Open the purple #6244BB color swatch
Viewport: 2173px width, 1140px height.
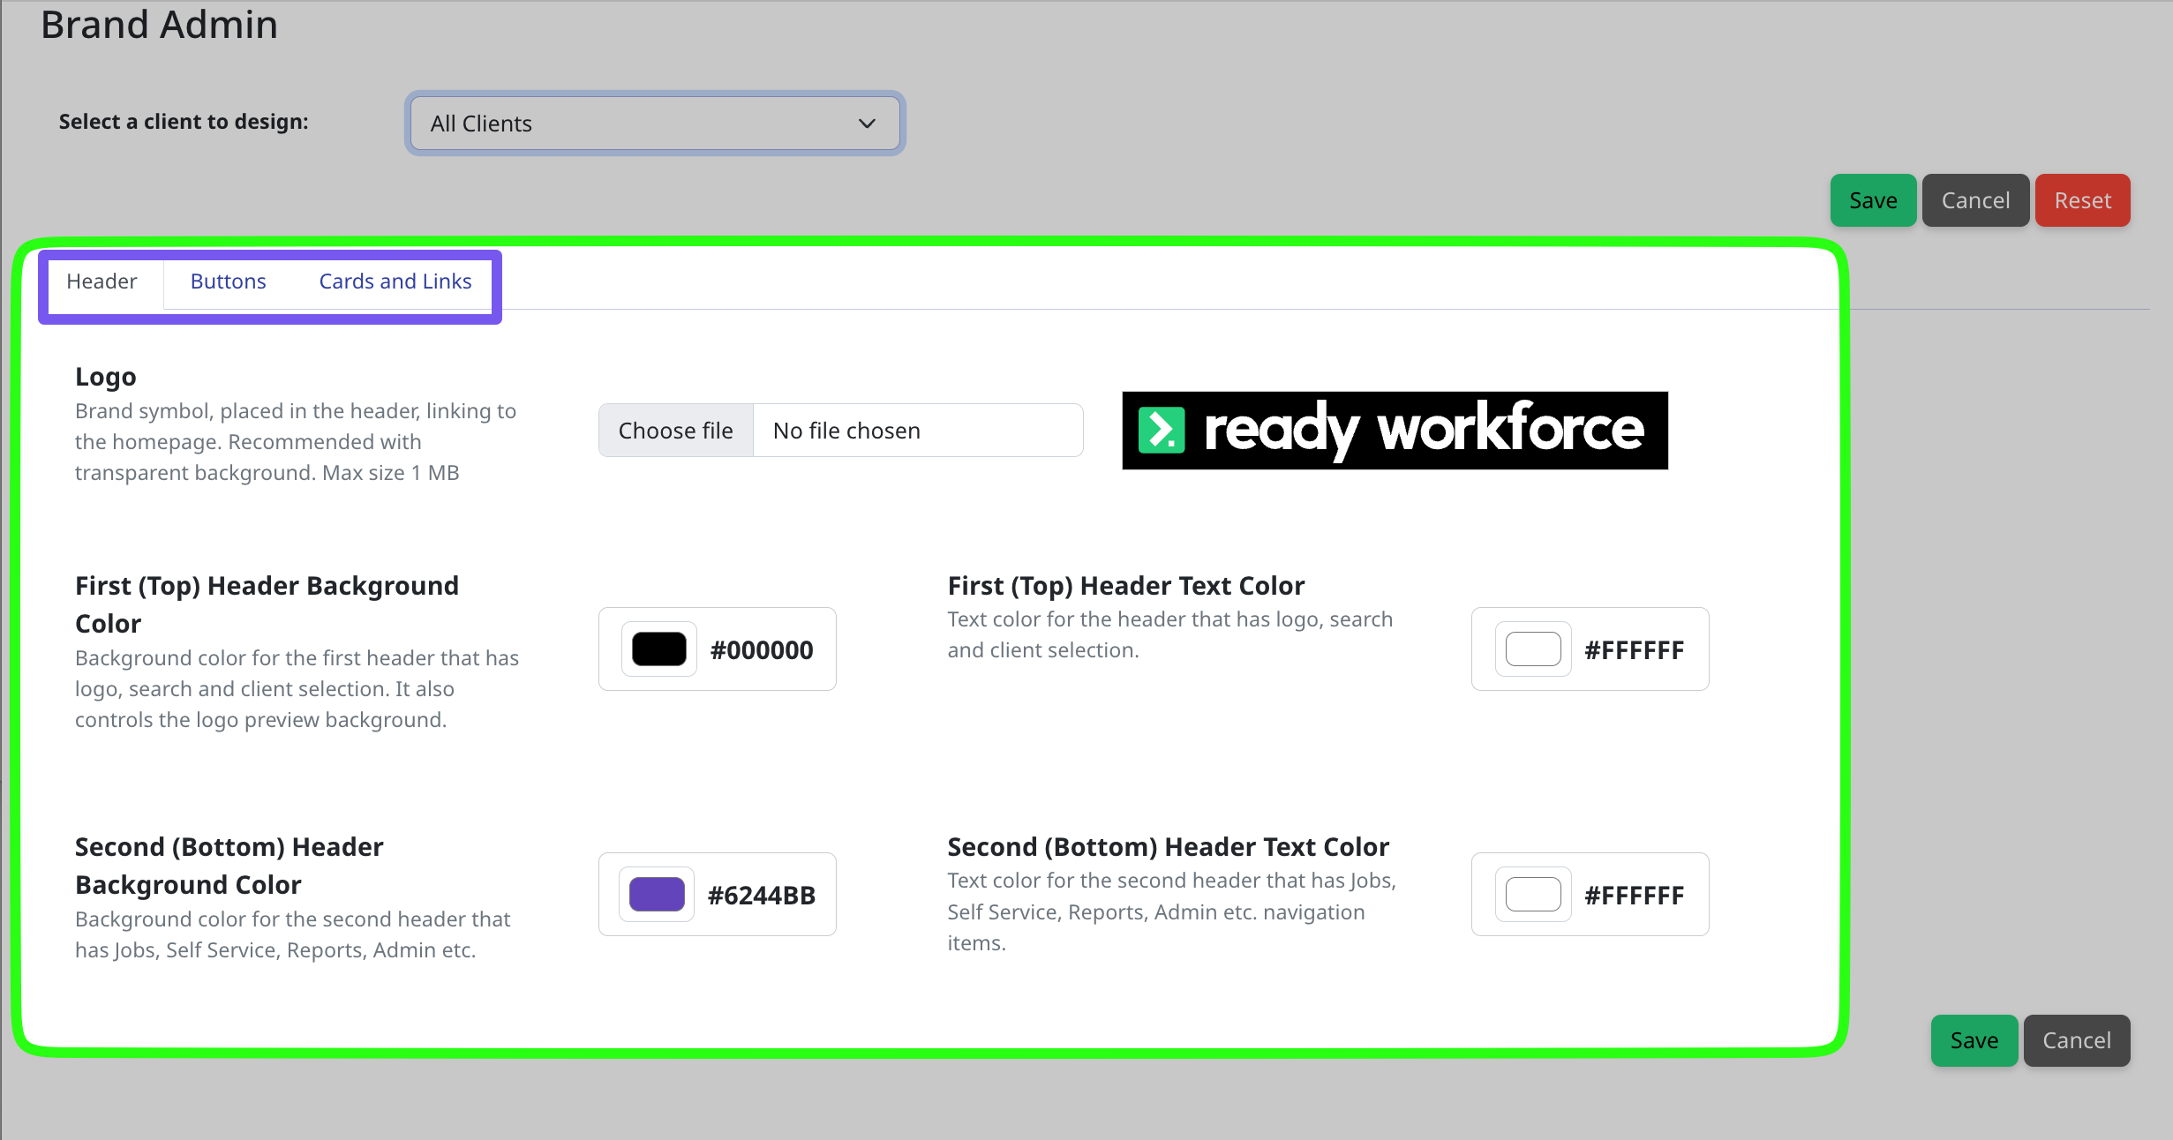coord(657,895)
